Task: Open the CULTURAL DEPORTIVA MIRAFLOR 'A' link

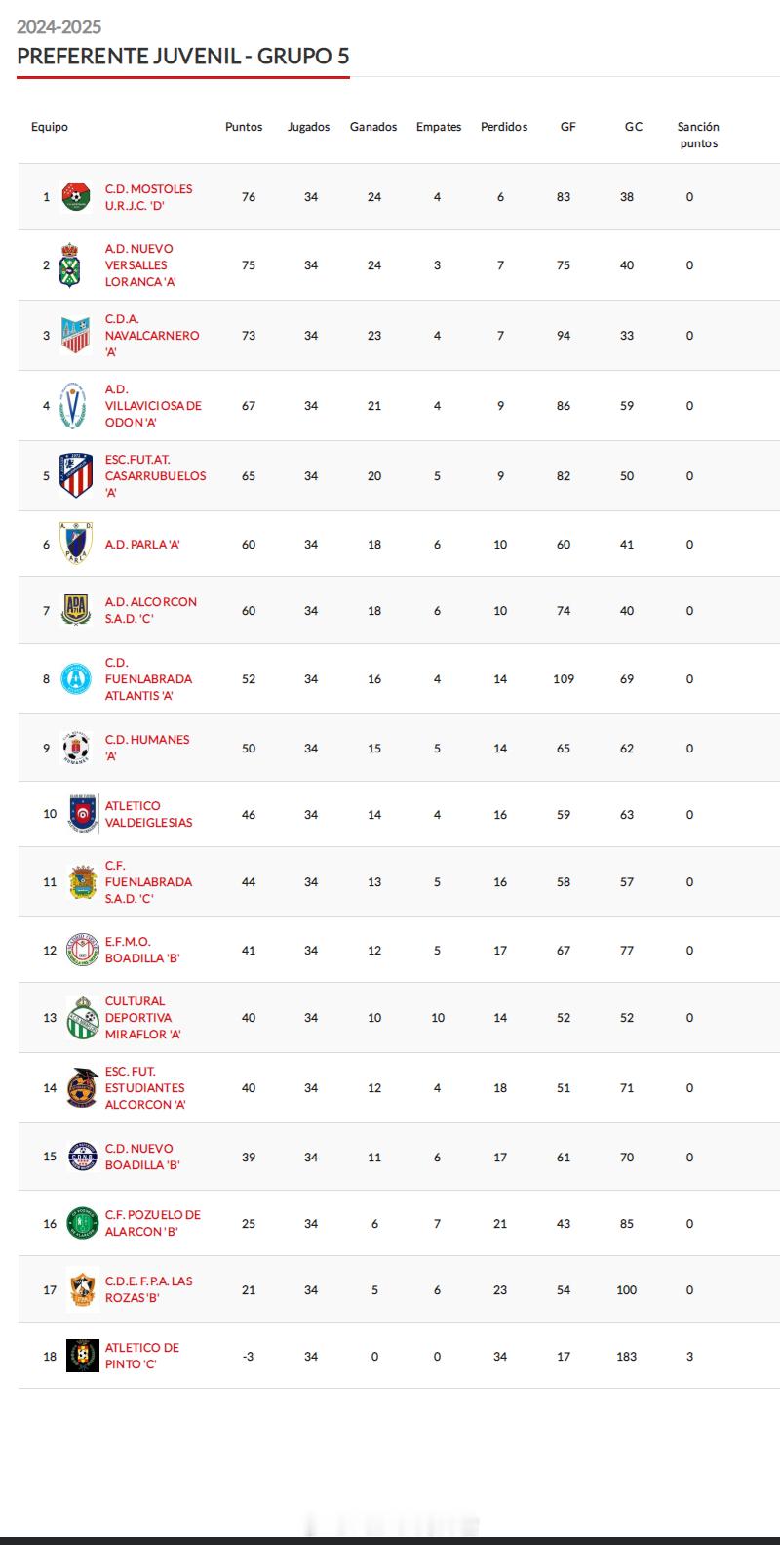Action: coord(143,1017)
